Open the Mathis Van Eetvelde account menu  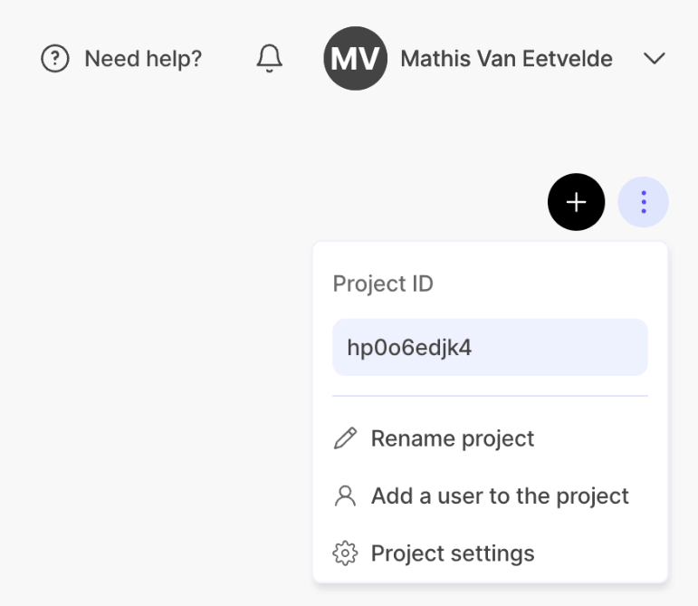pos(506,59)
